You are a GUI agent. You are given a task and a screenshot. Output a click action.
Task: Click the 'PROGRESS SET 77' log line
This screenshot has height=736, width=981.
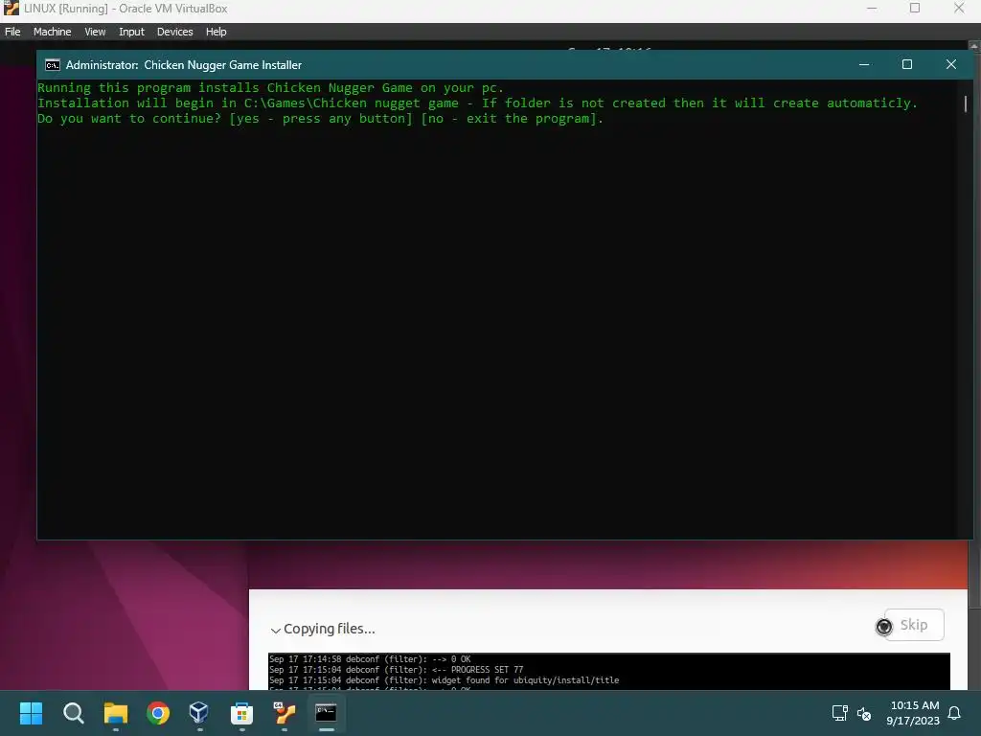click(x=396, y=670)
